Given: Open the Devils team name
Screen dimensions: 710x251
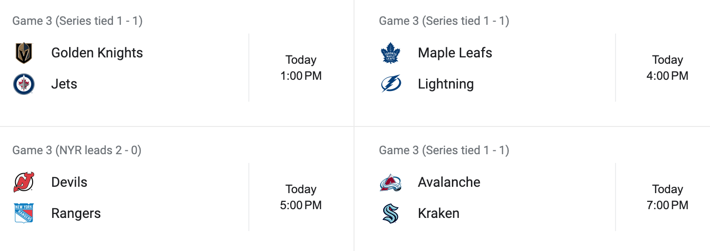Looking at the screenshot, I should point(69,182).
